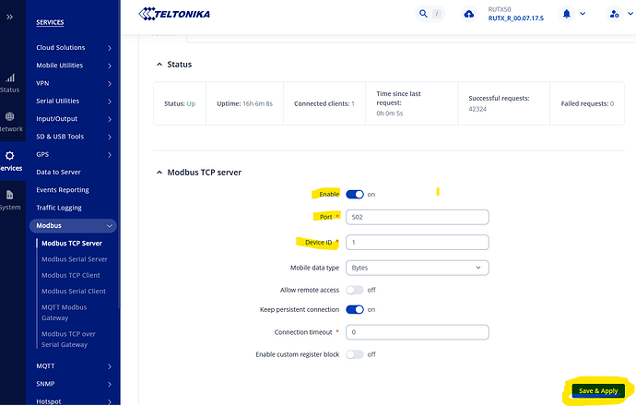Click the Device ID input field
Viewport: 636px width, 406px height.
(x=418, y=243)
